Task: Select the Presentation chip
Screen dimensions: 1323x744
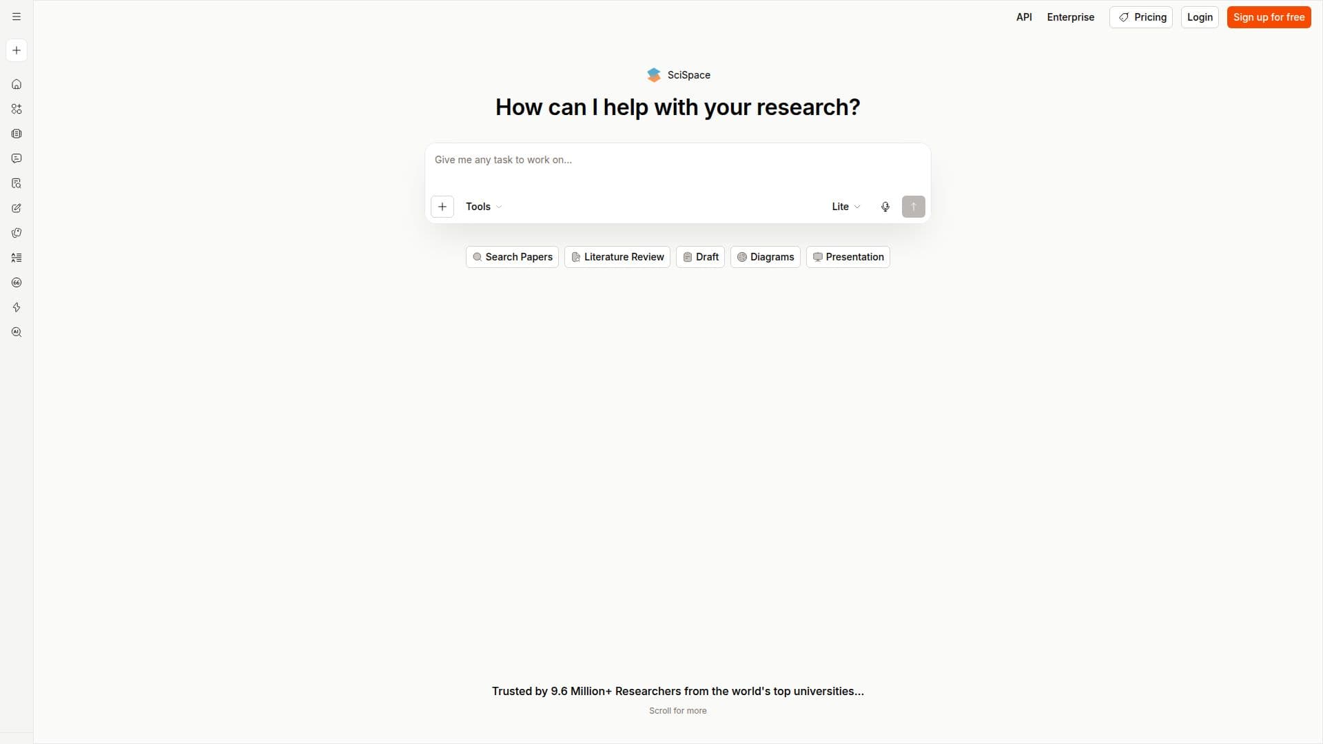Action: tap(848, 257)
